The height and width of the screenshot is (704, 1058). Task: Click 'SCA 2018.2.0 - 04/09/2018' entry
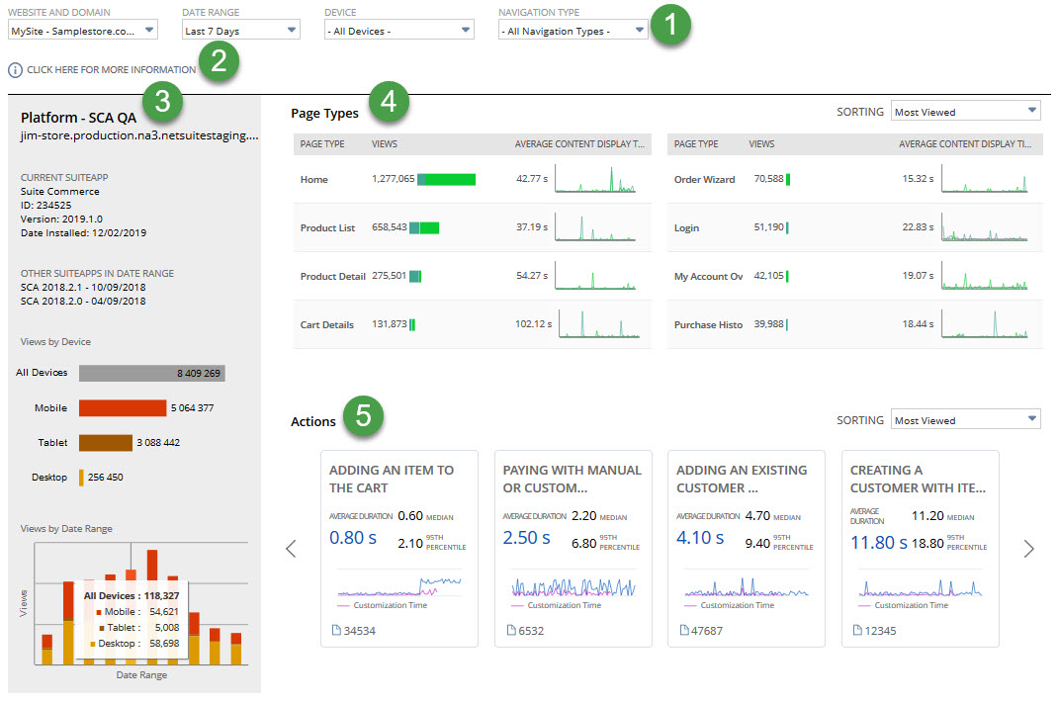(83, 301)
